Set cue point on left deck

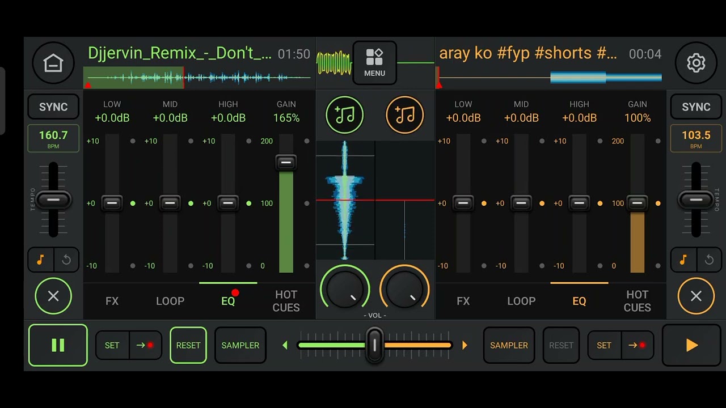point(112,345)
